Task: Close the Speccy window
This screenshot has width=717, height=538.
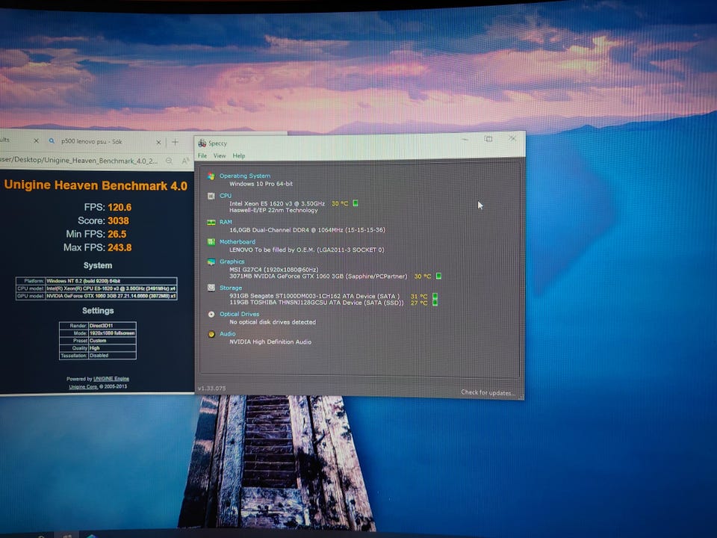Action: click(x=512, y=138)
